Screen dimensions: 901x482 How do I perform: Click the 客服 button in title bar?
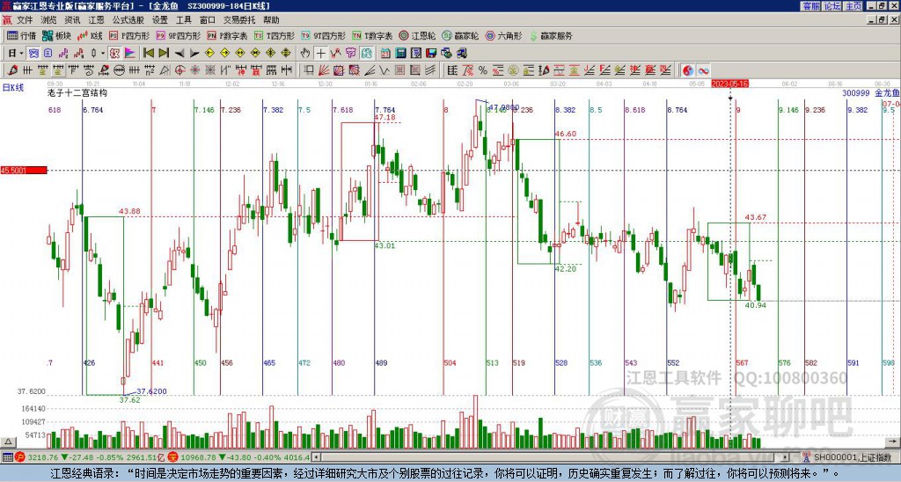point(810,6)
